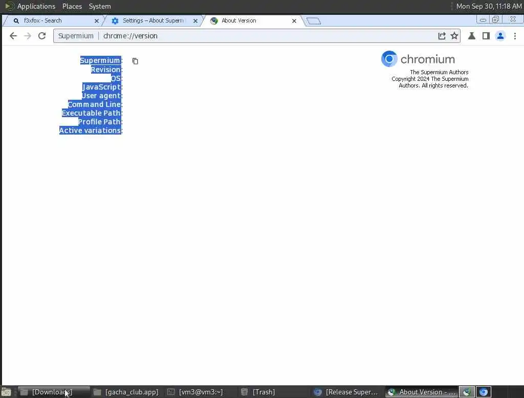Click the date and time clock
Screen dimensions: 524x398
[489, 6]
